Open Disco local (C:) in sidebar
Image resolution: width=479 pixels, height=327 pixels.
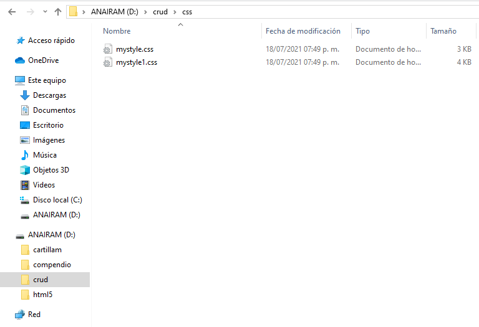(57, 200)
